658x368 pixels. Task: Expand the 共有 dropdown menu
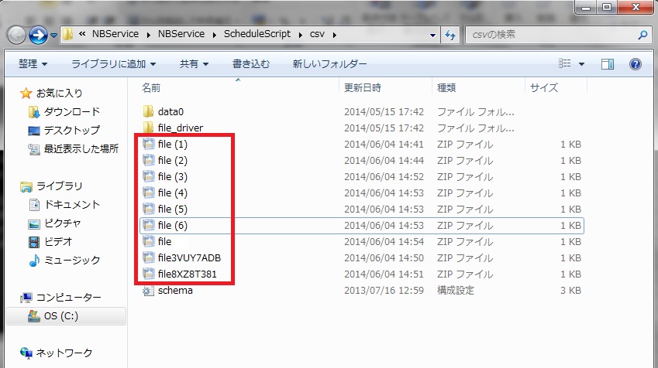coord(193,63)
